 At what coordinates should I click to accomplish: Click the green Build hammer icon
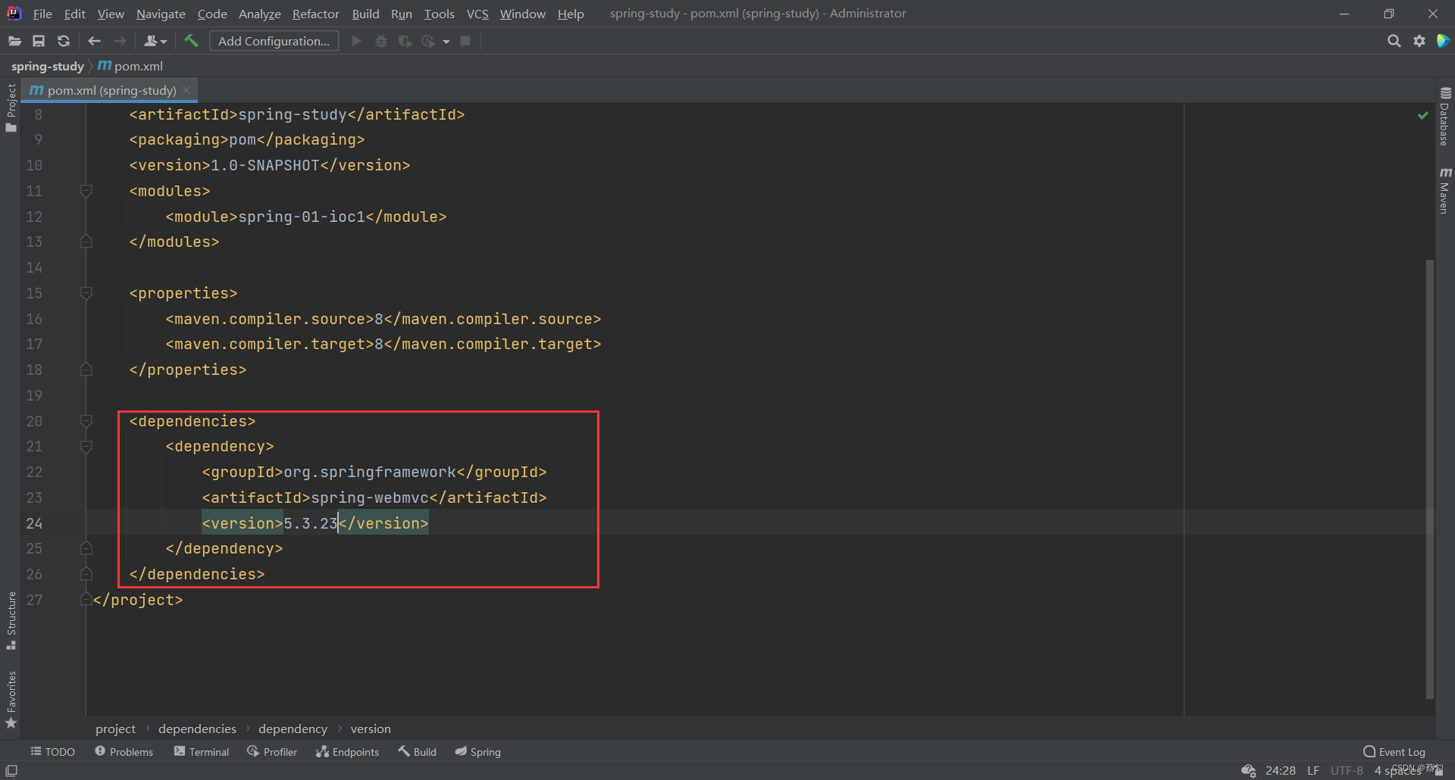coord(191,41)
